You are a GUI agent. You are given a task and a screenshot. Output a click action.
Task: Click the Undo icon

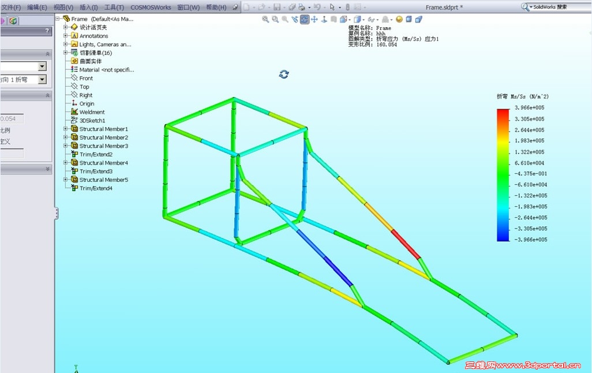coord(317,7)
